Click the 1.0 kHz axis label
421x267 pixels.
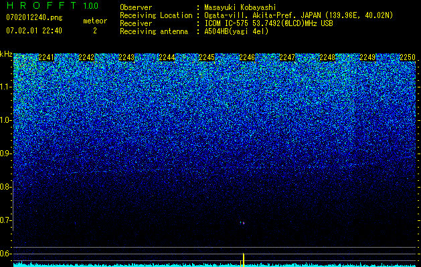(5, 120)
